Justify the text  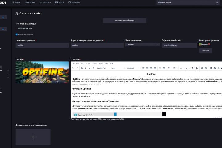pos(155,68)
